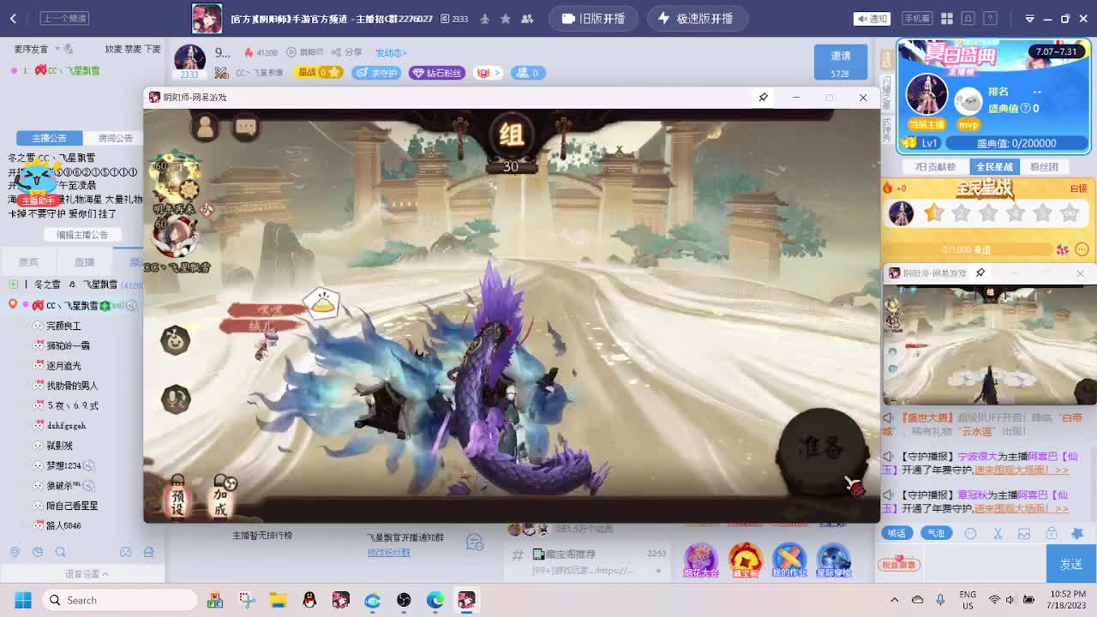Open the 星际穿梭 icon at bottom
Viewport: 1097px width, 617px height.
[x=834, y=560]
